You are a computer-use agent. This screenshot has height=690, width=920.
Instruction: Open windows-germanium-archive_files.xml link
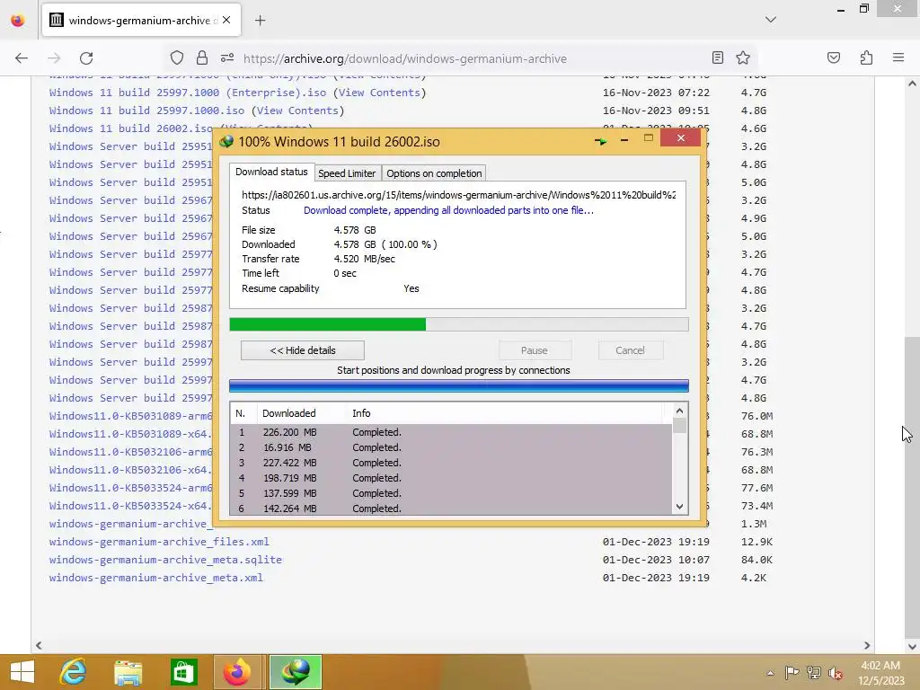[x=159, y=542]
